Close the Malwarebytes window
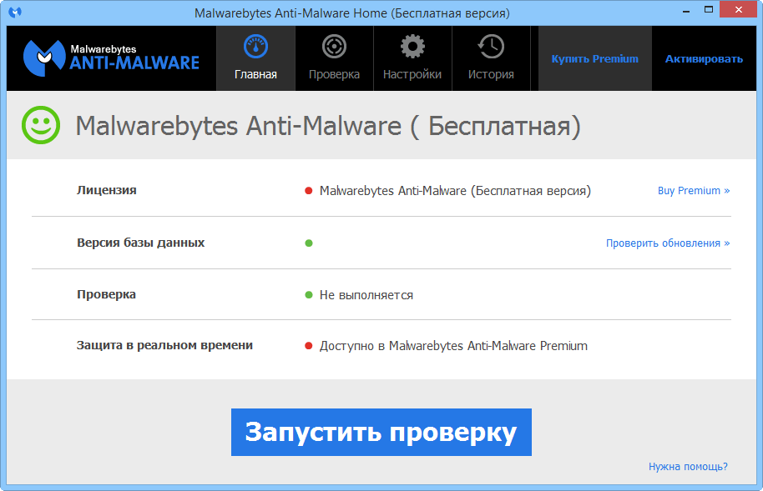The height and width of the screenshot is (491, 763). point(739,10)
